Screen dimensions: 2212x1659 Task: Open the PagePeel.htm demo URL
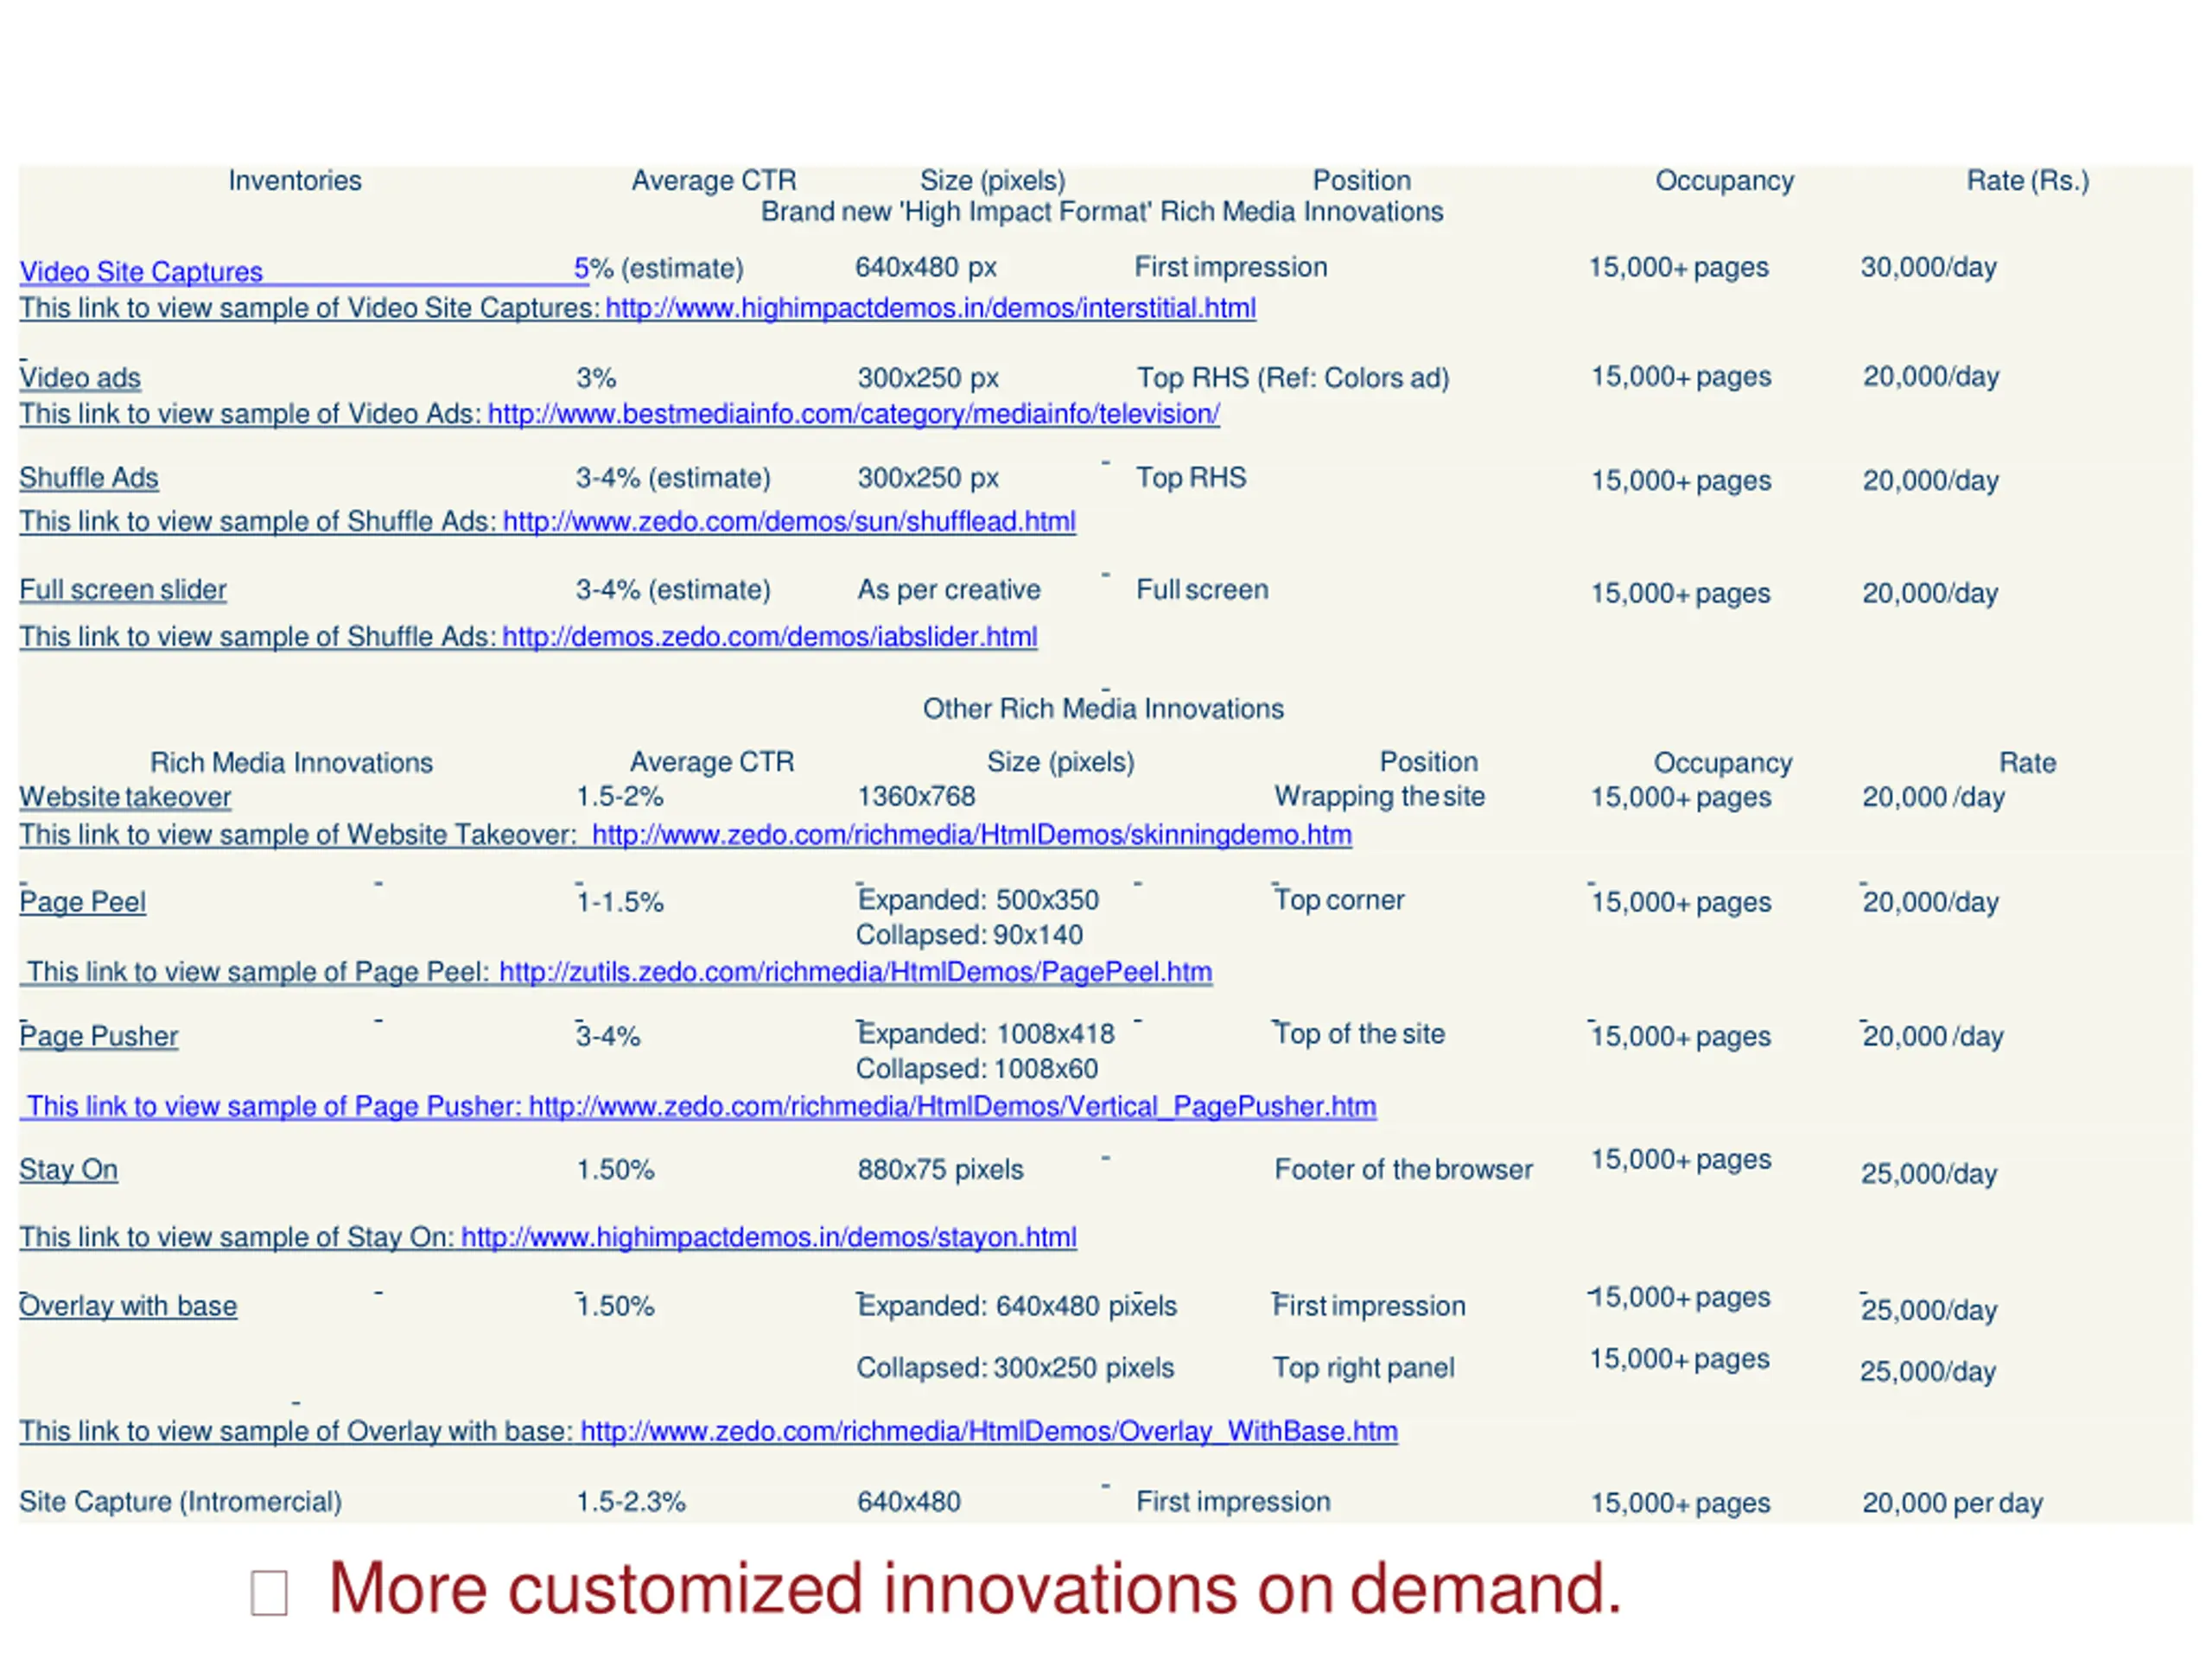tap(855, 972)
